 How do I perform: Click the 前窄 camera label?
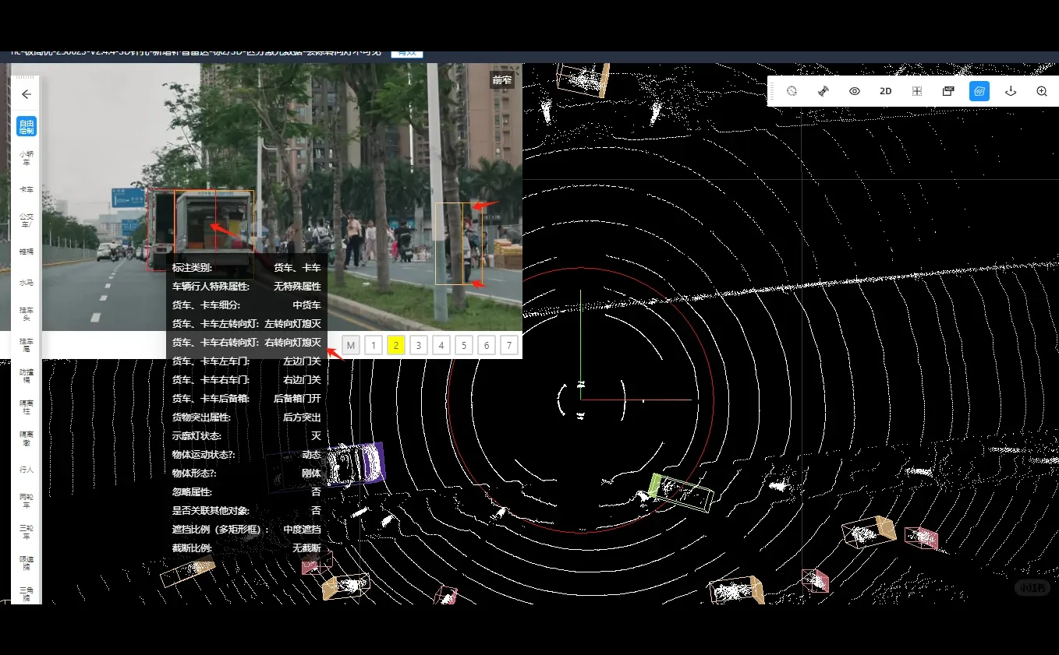click(502, 79)
